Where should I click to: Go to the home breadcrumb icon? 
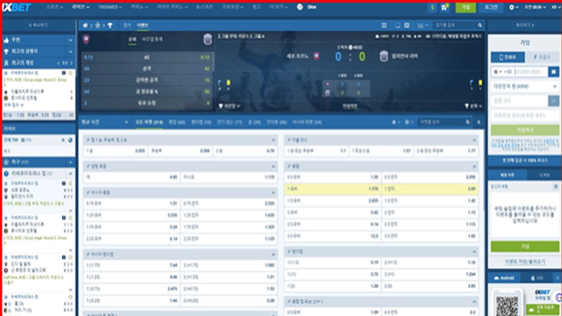coord(85,25)
